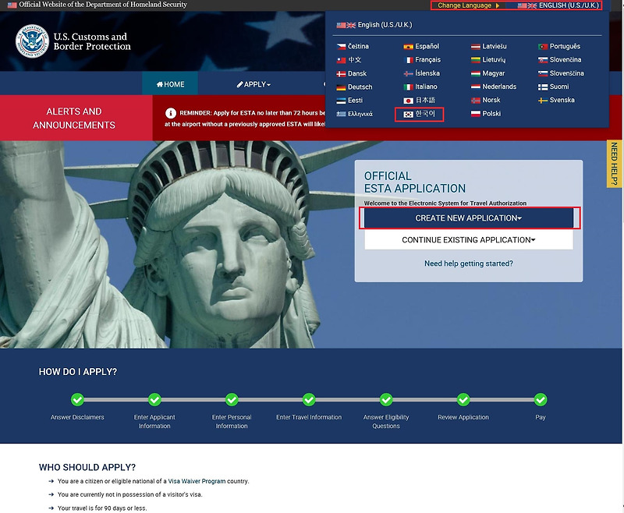Choose Dansk language option
624x513 pixels.
pos(352,73)
